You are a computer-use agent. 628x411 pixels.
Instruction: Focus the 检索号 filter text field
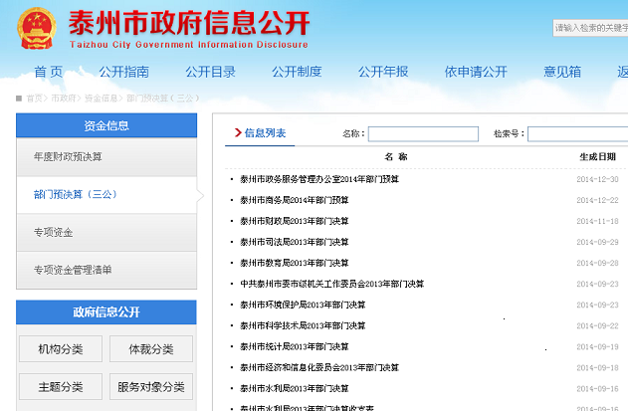577,134
